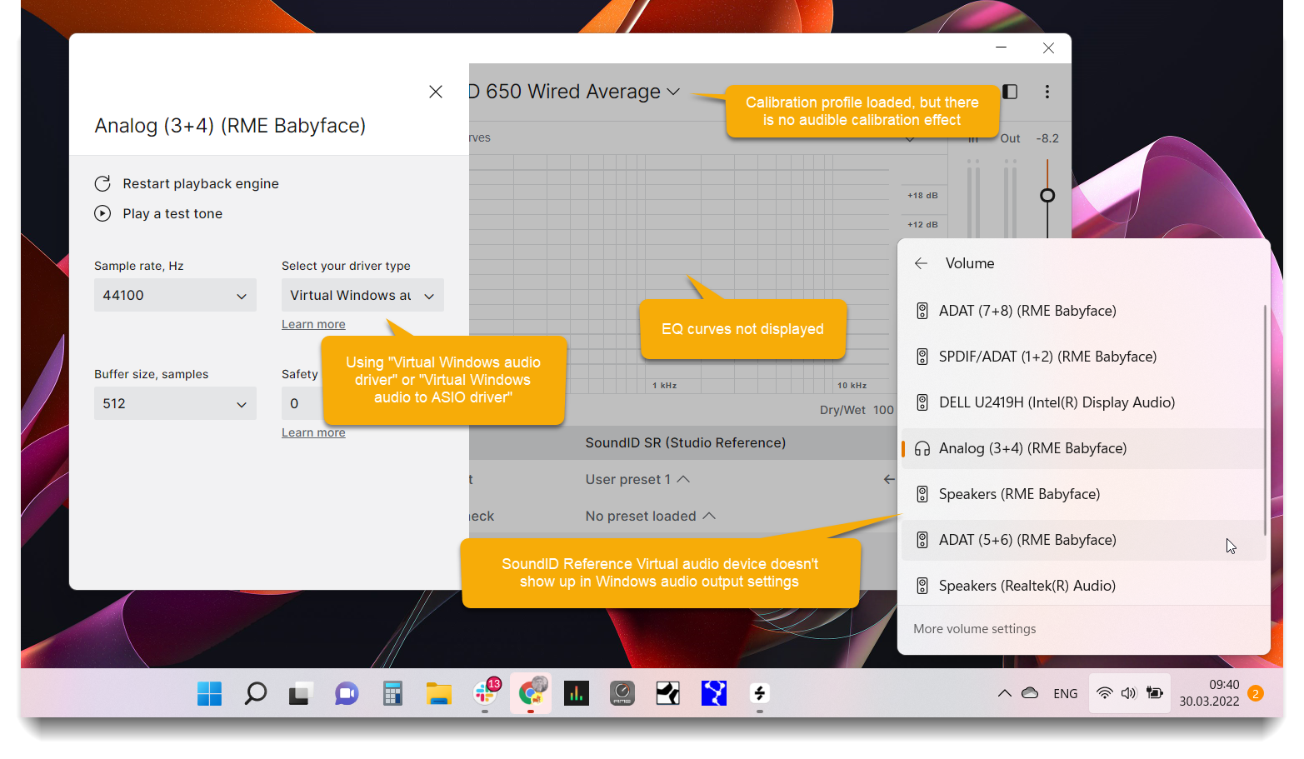Open the Calculator taskbar icon
The width and height of the screenshot is (1304, 759).
point(392,693)
